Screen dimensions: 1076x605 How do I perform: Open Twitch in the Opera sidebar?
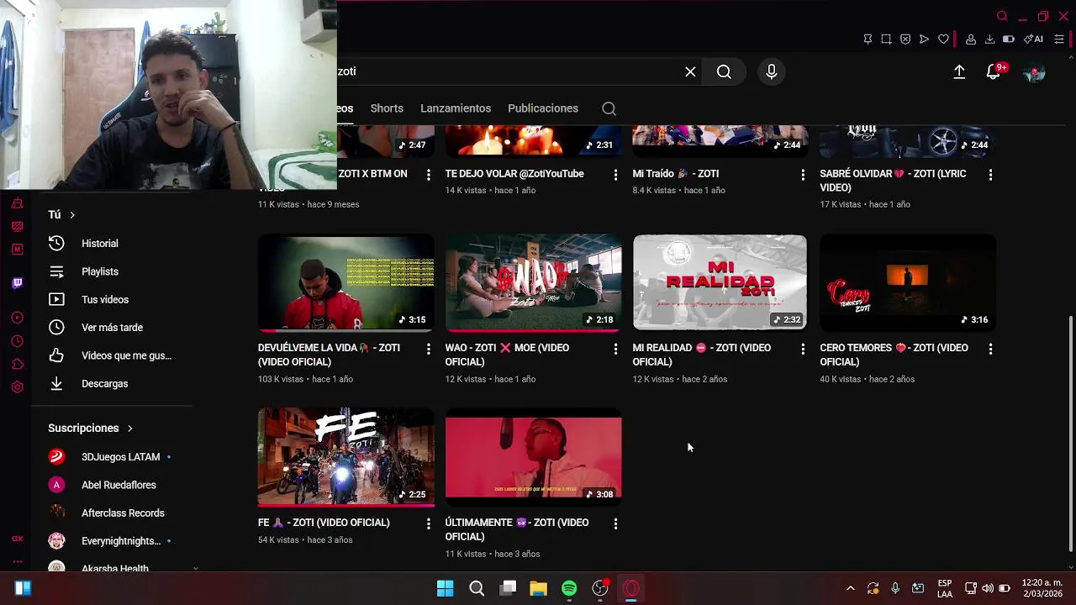(x=17, y=283)
